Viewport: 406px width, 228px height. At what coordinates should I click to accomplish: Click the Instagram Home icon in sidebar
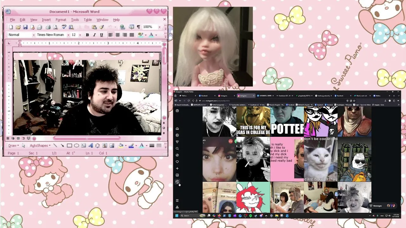[177, 129]
